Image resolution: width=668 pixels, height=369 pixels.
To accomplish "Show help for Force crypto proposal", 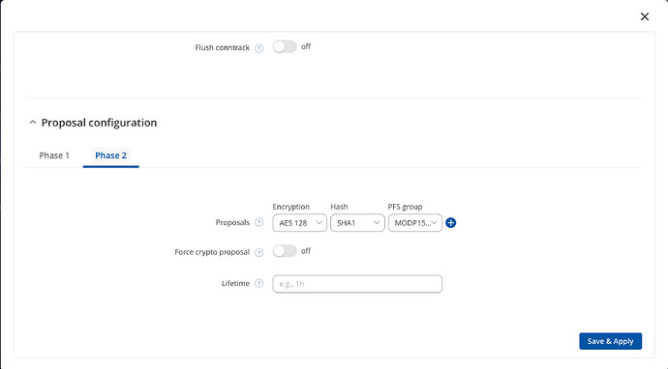I will point(259,252).
